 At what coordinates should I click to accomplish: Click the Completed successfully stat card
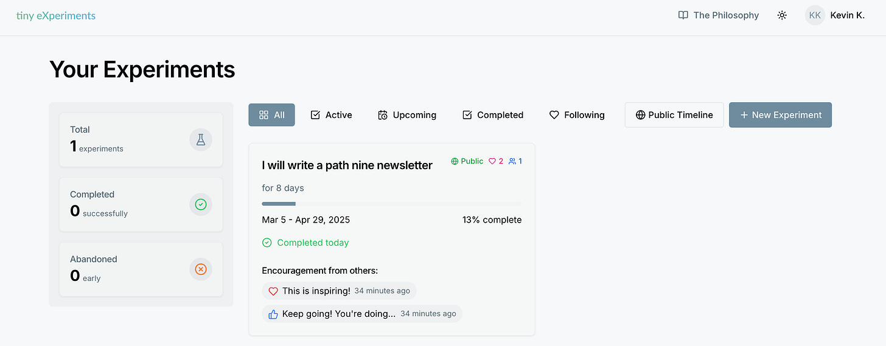click(141, 204)
